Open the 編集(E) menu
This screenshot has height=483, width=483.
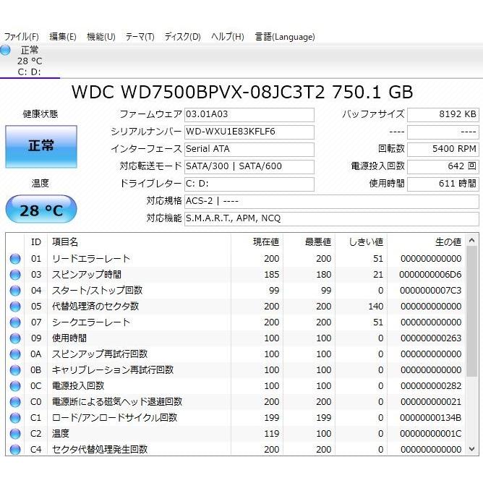62,37
